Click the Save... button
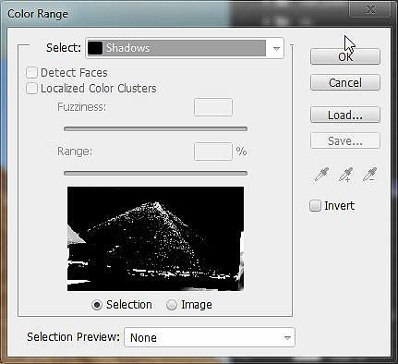The image size is (398, 364). (345, 141)
